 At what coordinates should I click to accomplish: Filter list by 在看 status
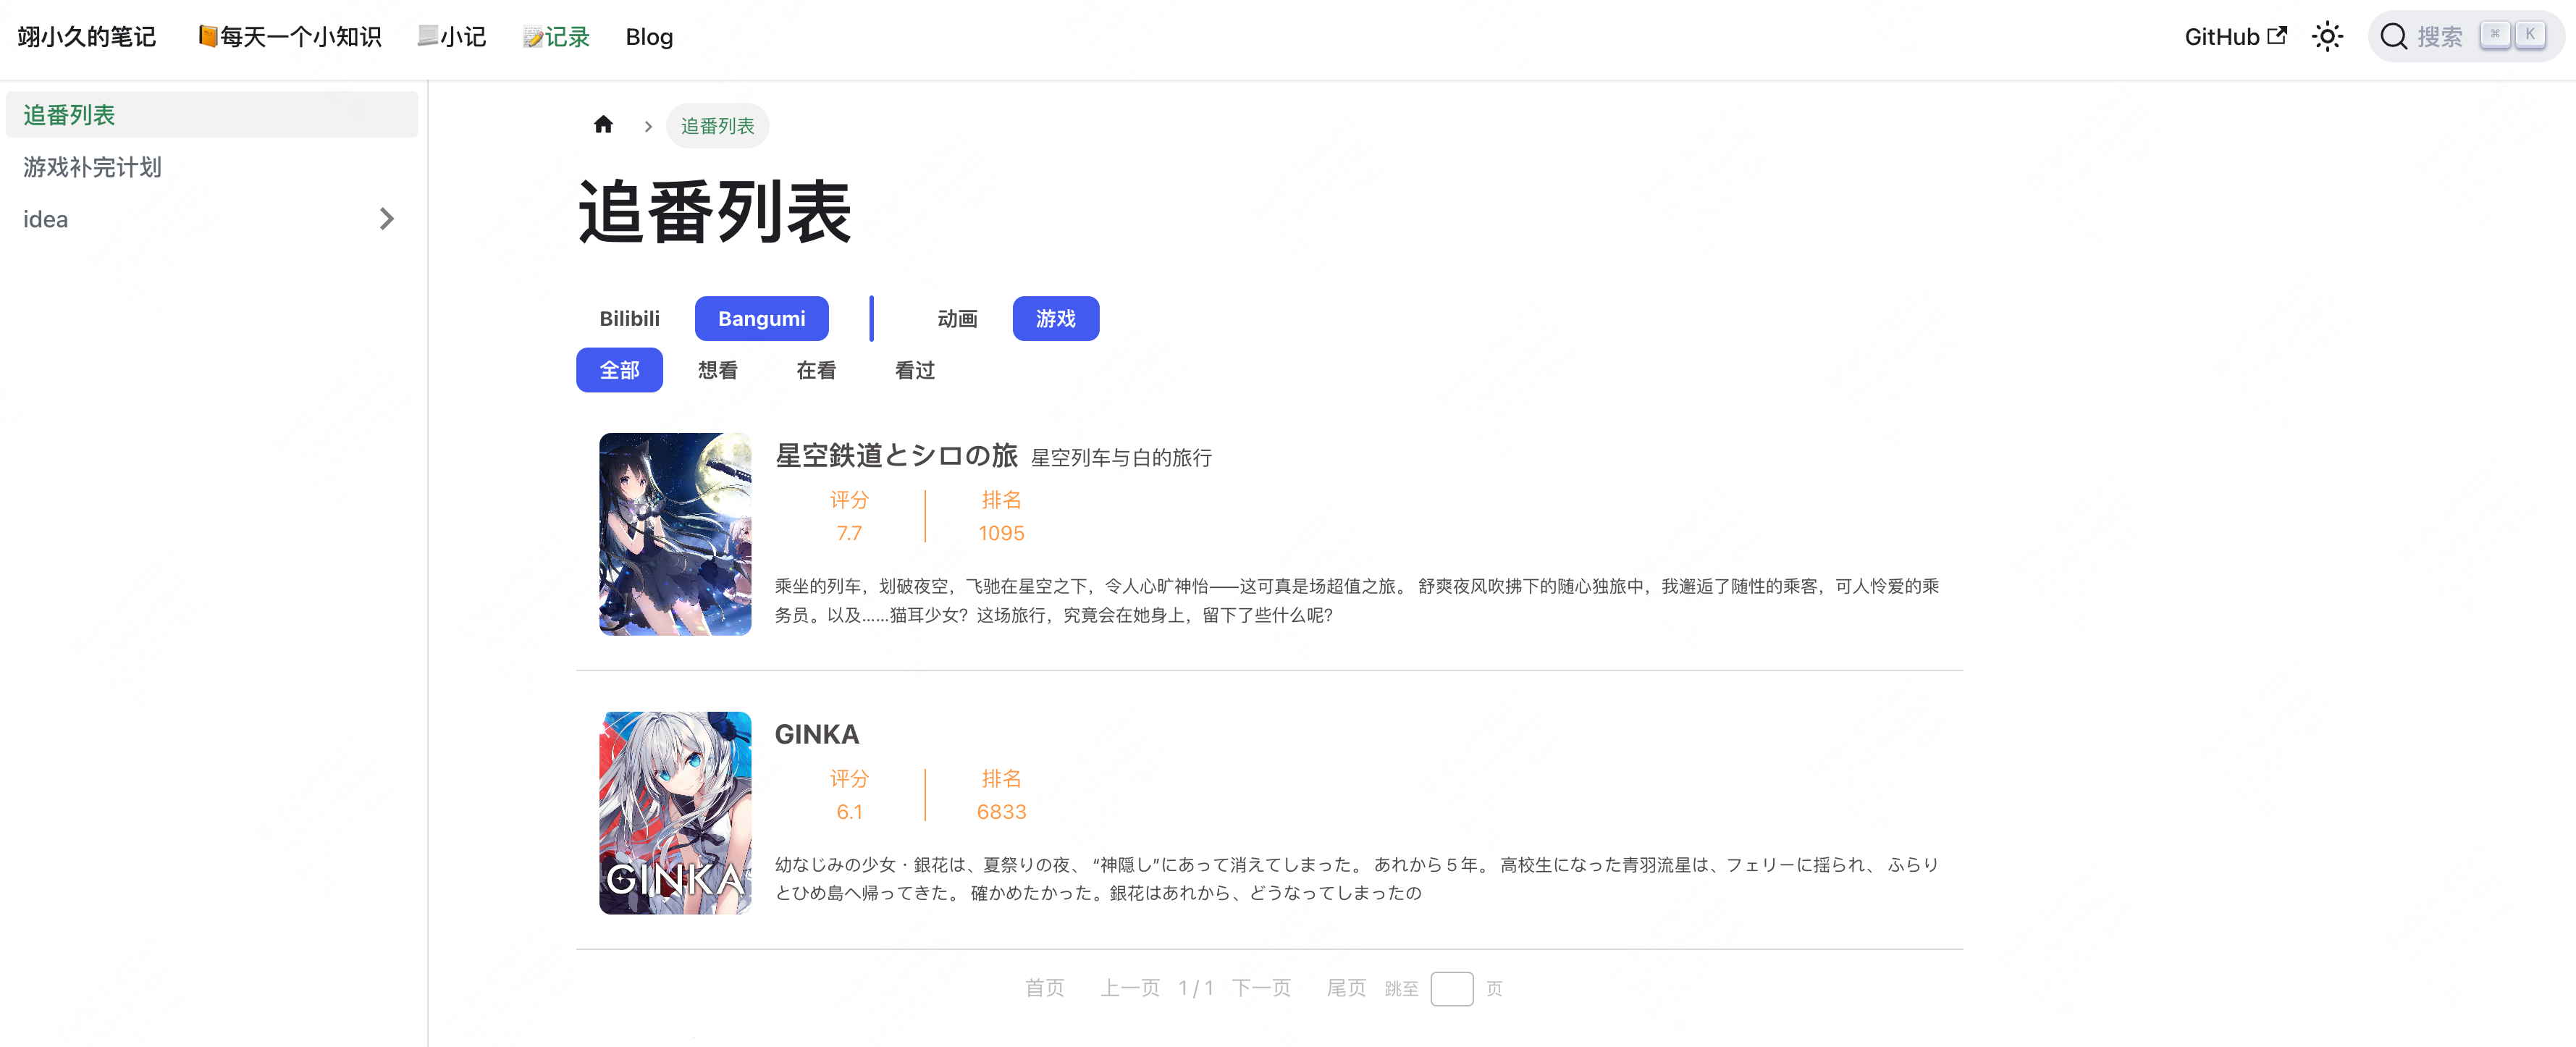(815, 370)
